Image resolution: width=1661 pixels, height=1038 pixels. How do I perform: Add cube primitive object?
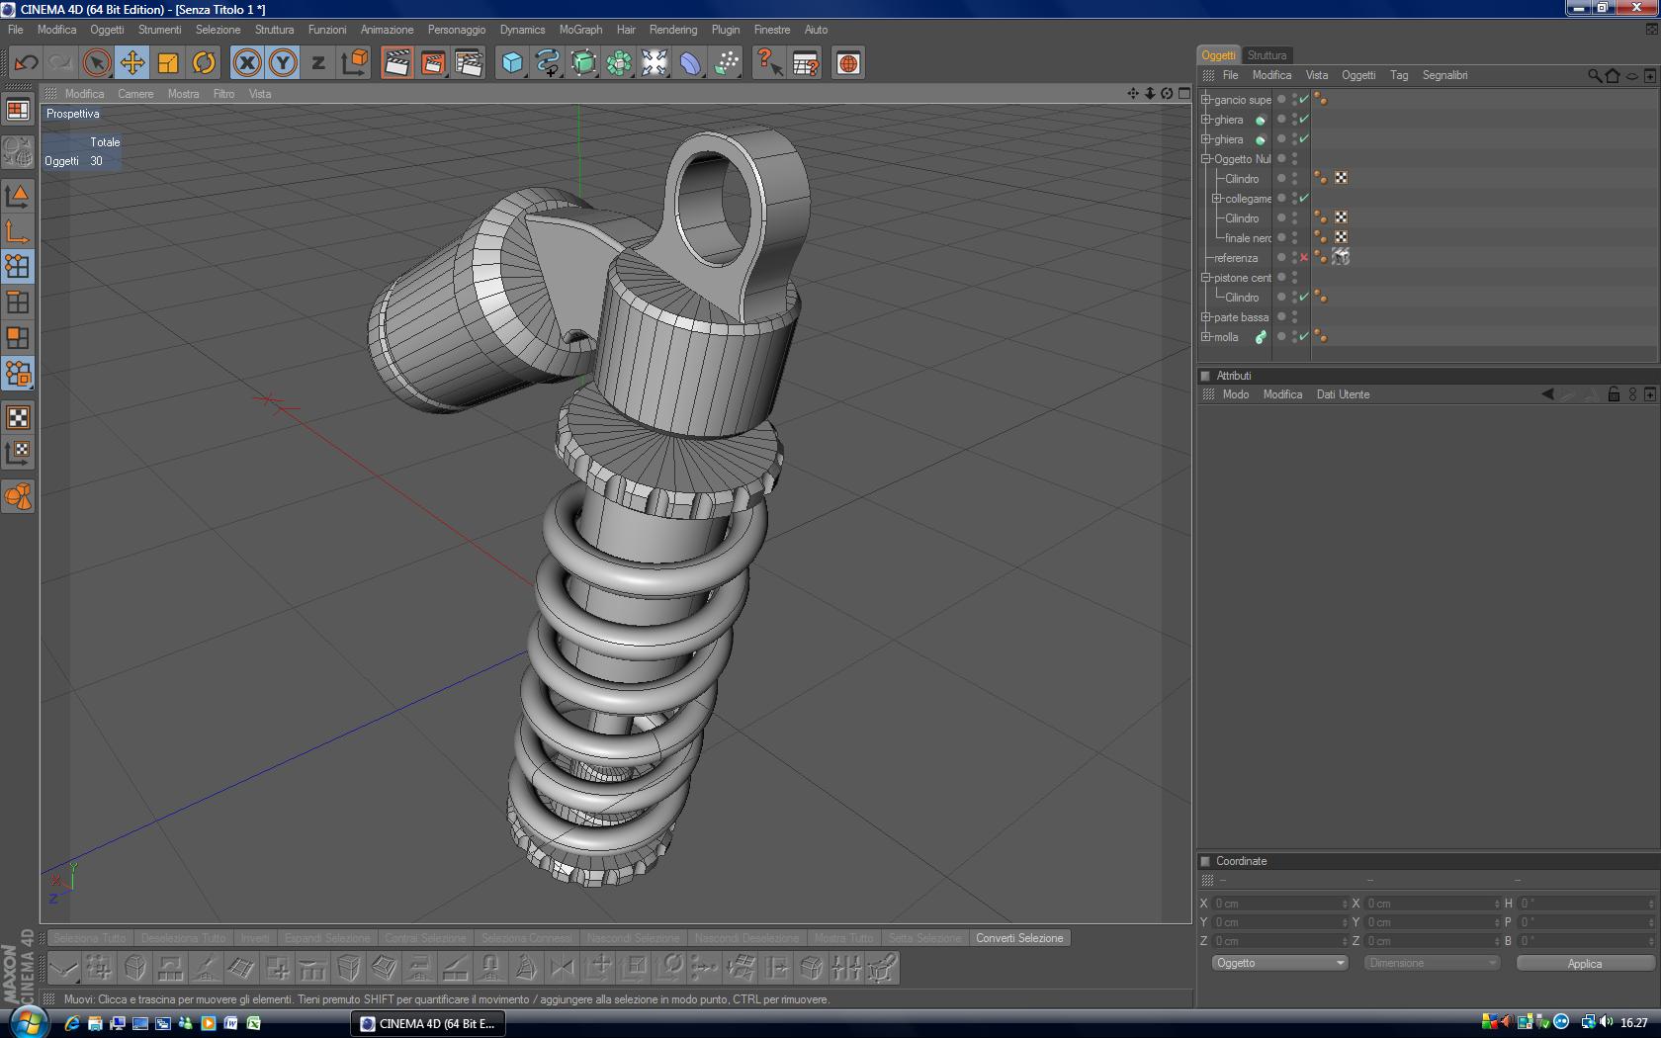(511, 63)
